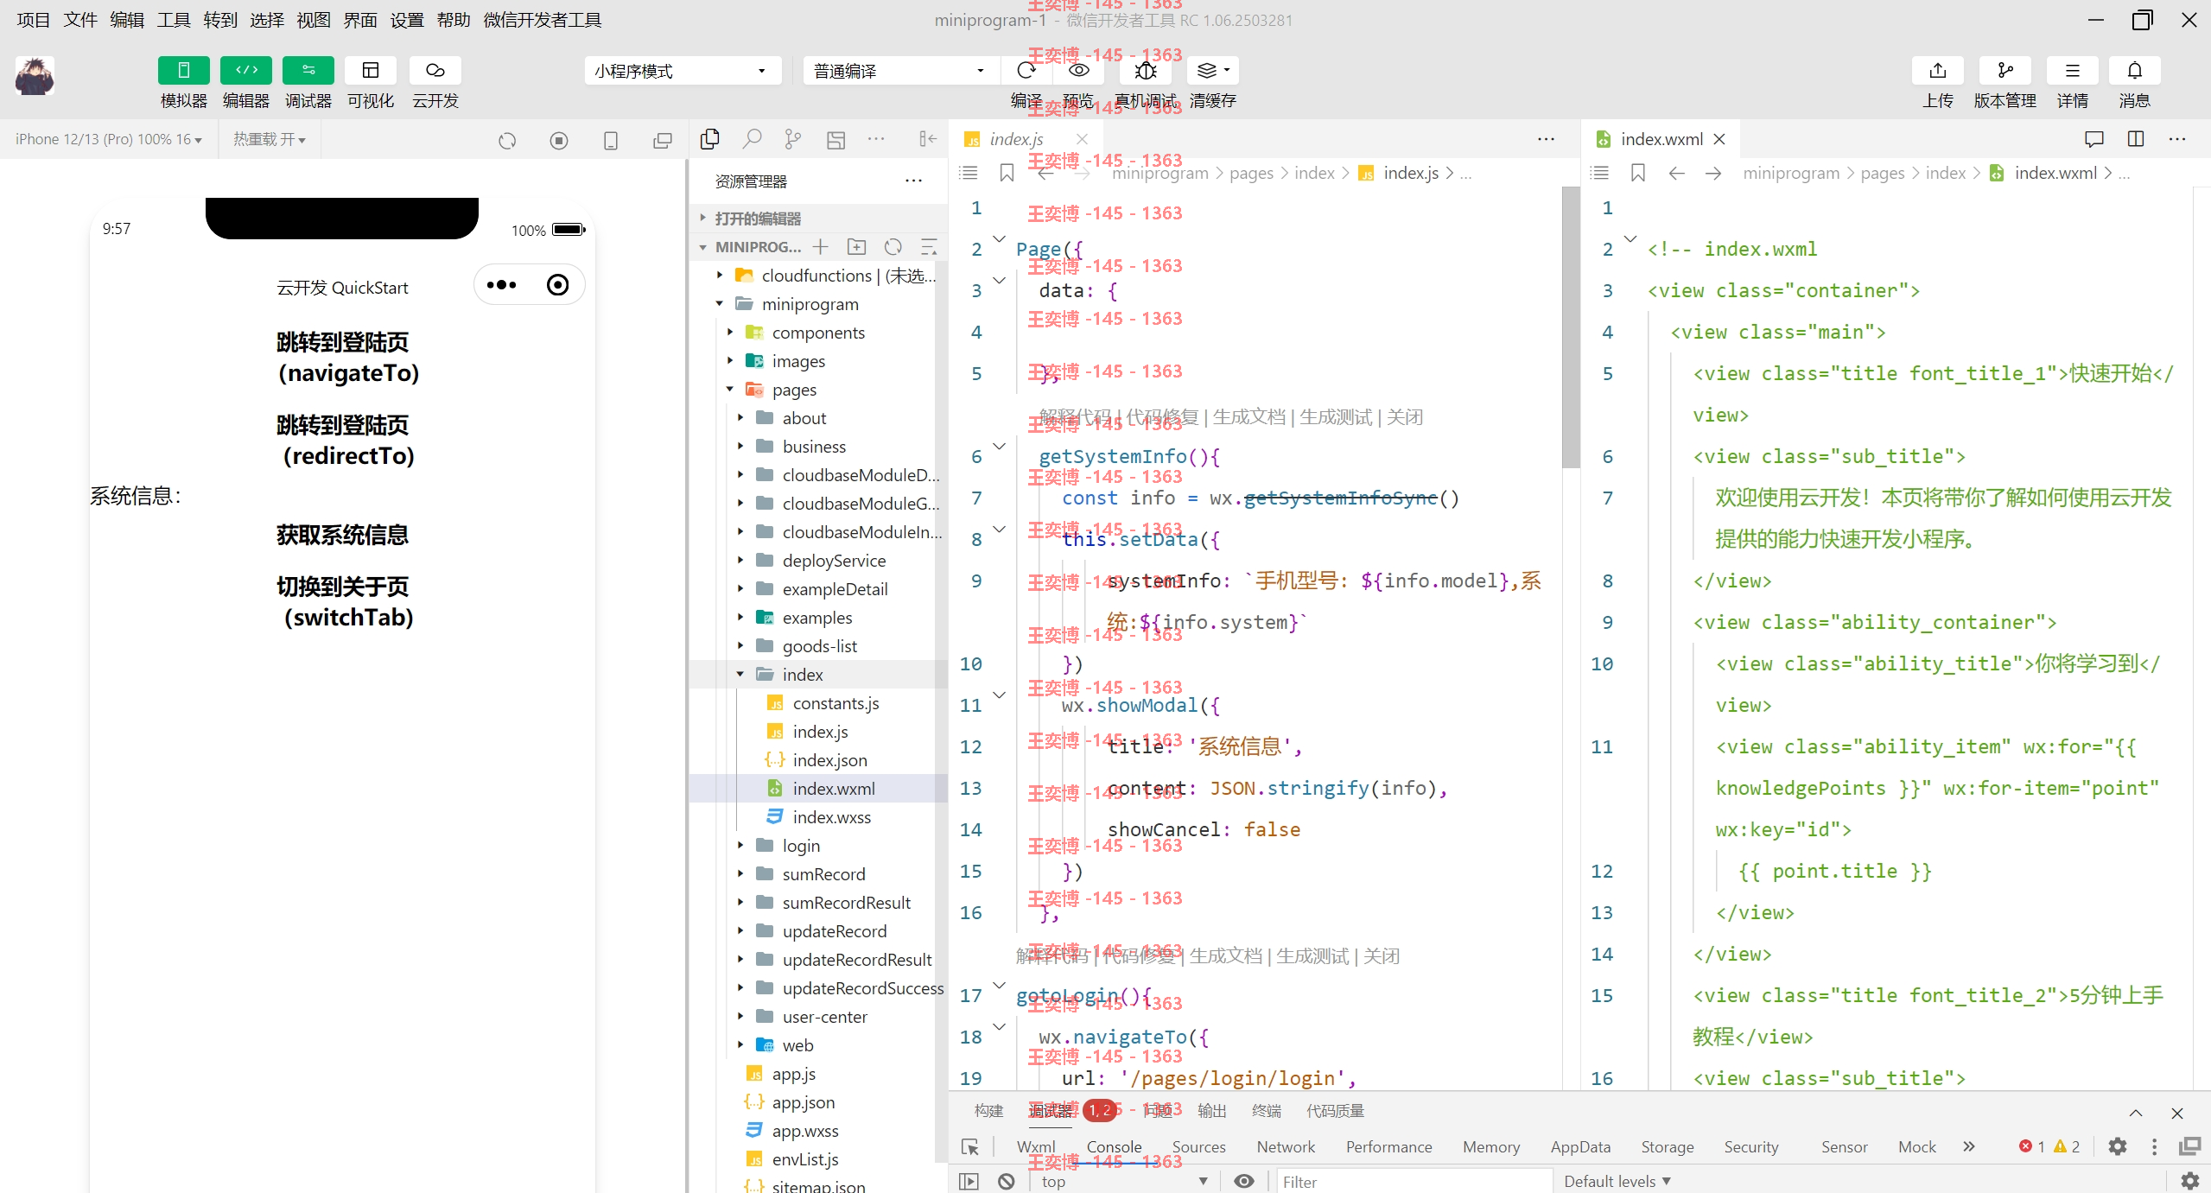The width and height of the screenshot is (2211, 1193).
Task: Toggle the debugger (调试器) panel
Action: click(x=308, y=70)
